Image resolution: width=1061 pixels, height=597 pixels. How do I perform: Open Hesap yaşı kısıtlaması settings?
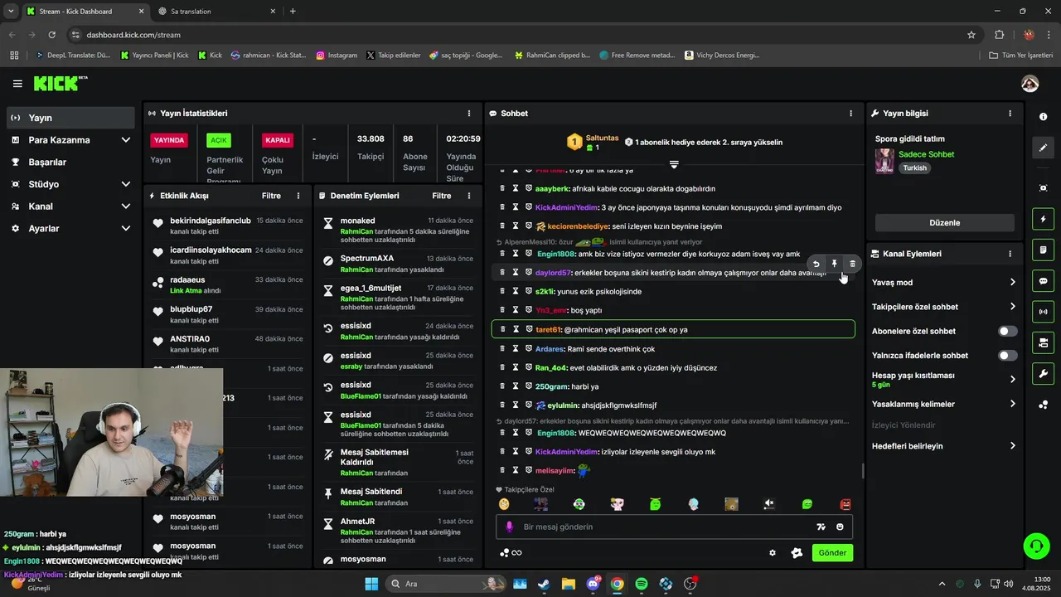point(944,380)
